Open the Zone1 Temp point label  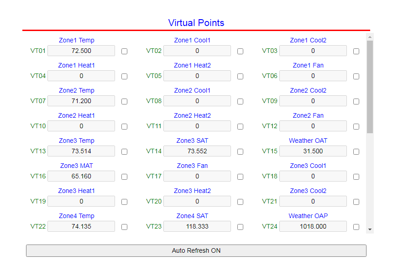tap(76, 40)
